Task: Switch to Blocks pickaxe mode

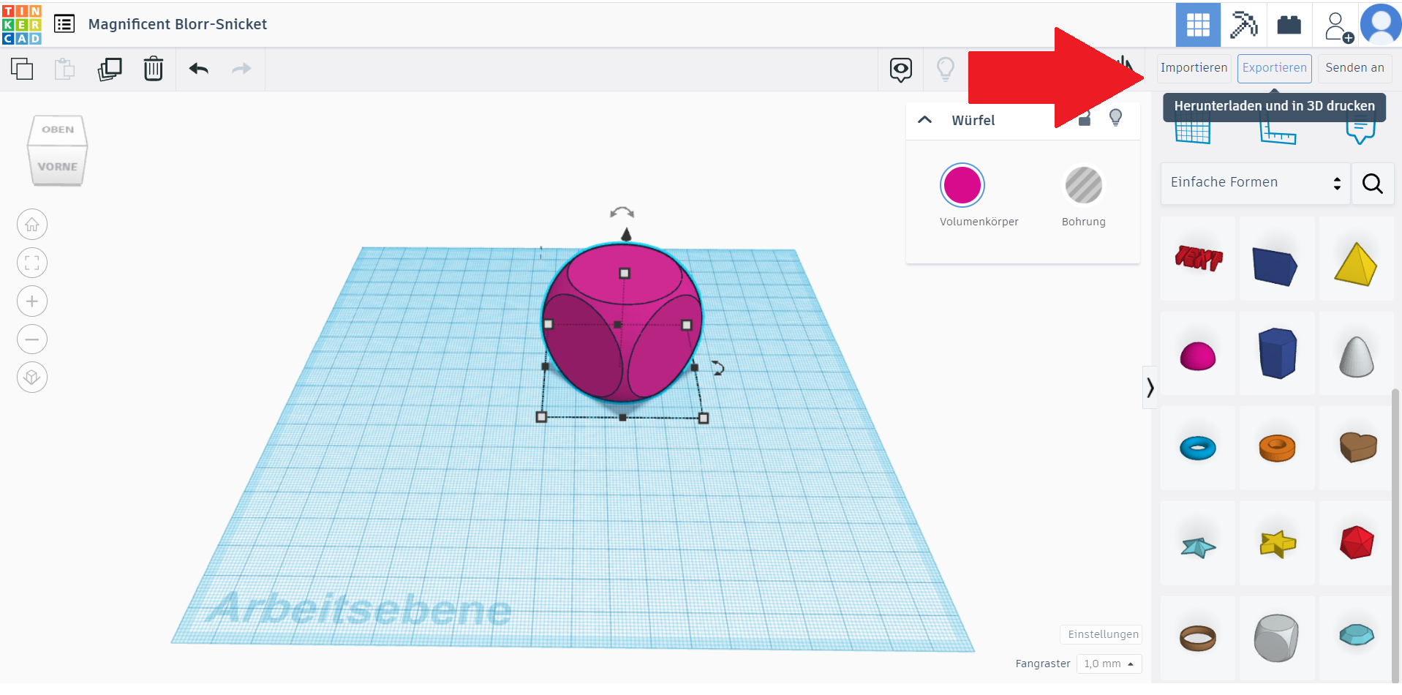Action: (1243, 25)
